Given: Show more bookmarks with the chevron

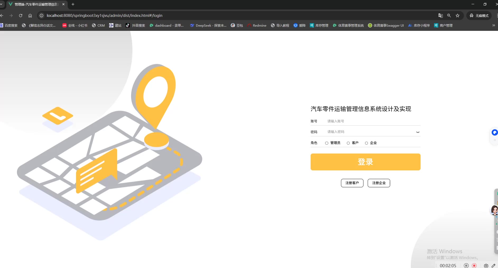Looking at the screenshot, I should [494, 25].
